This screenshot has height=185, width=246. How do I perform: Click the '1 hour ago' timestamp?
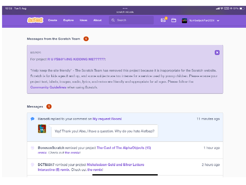(x=212, y=148)
